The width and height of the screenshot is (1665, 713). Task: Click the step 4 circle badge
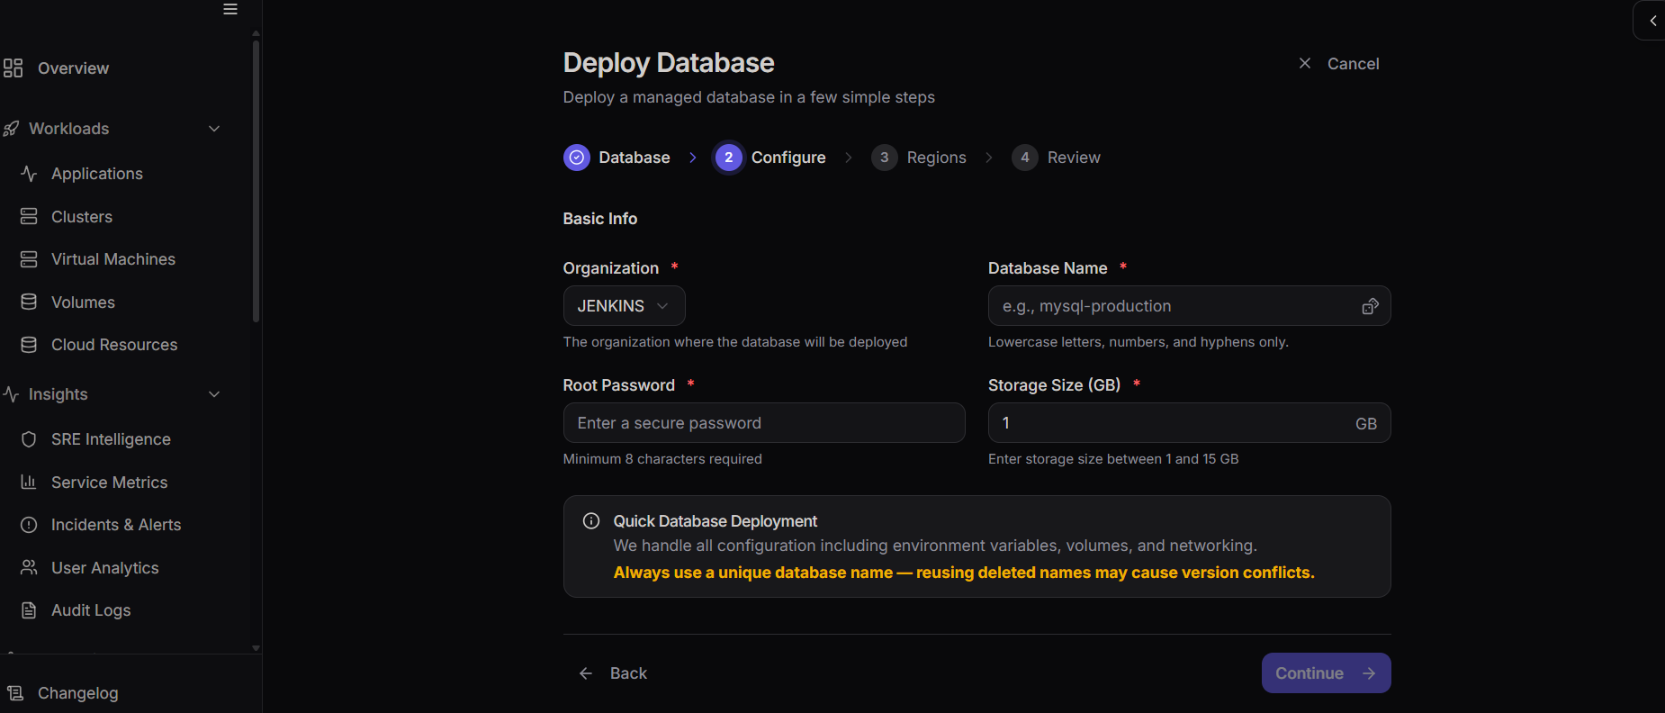coord(1025,158)
